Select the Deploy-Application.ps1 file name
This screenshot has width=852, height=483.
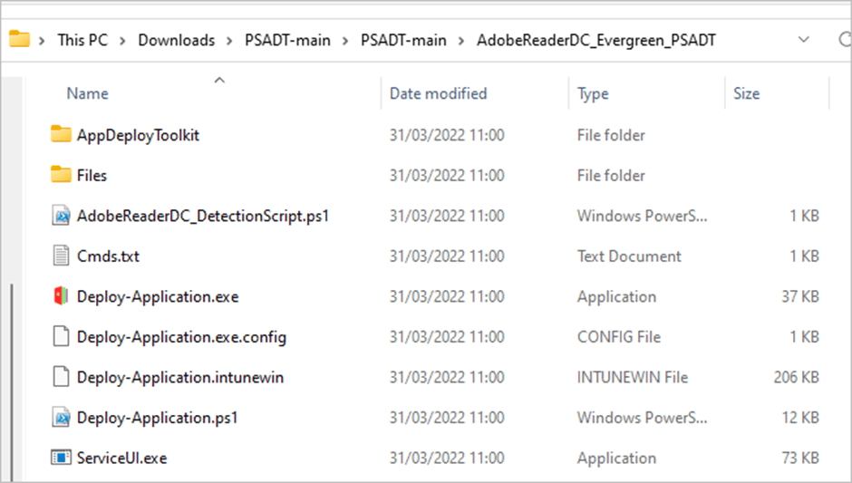(x=158, y=418)
